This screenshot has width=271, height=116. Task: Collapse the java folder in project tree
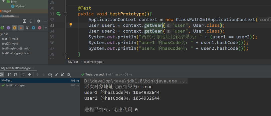click(3, 1)
